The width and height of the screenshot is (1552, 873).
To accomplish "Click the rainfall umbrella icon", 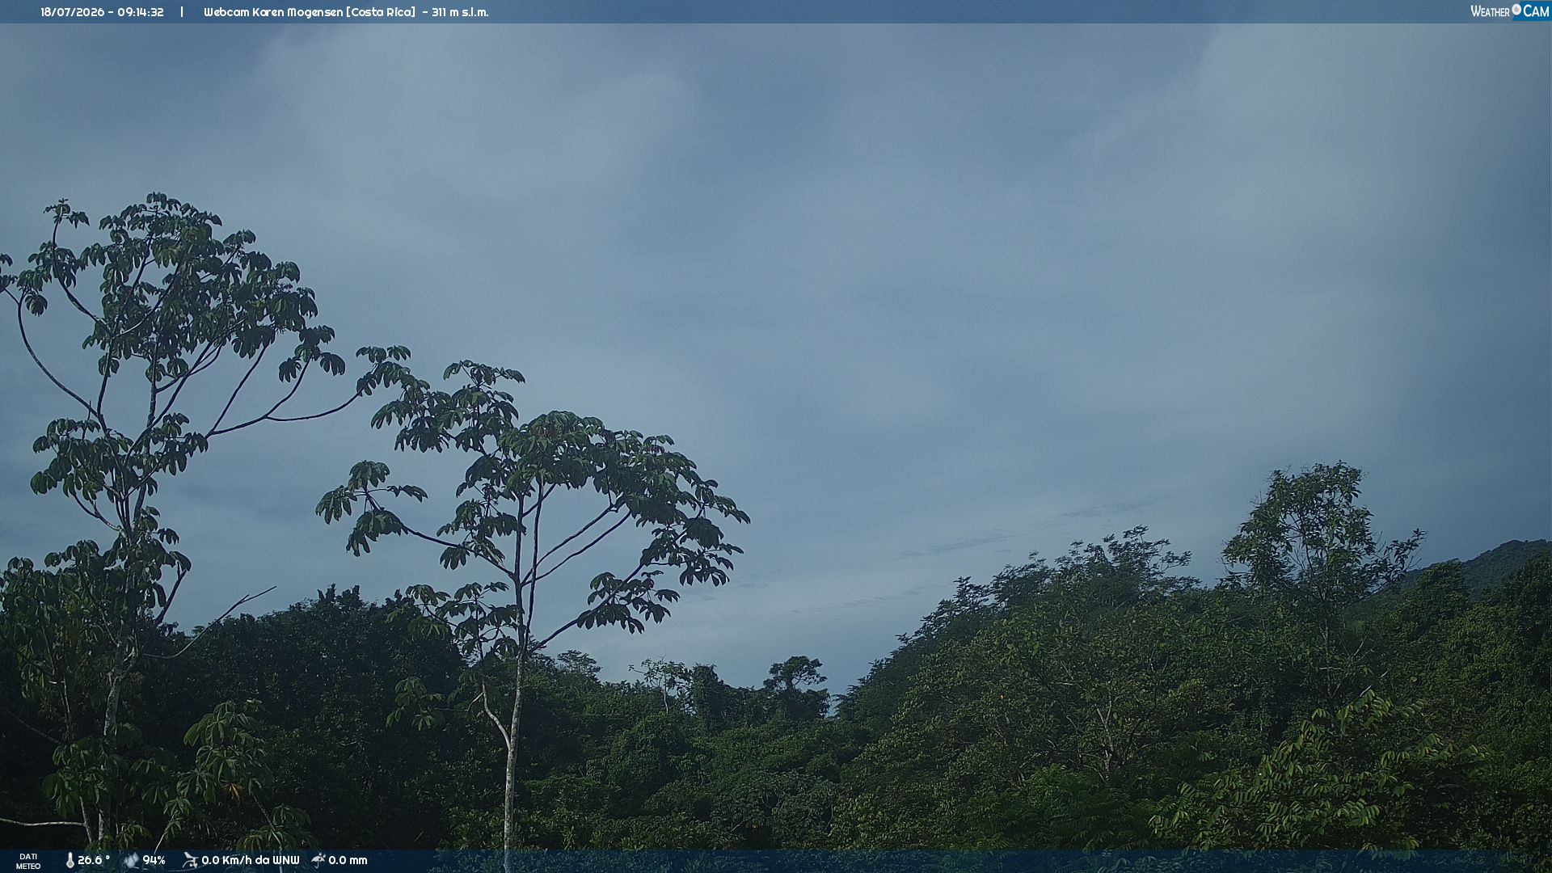I will coord(318,860).
